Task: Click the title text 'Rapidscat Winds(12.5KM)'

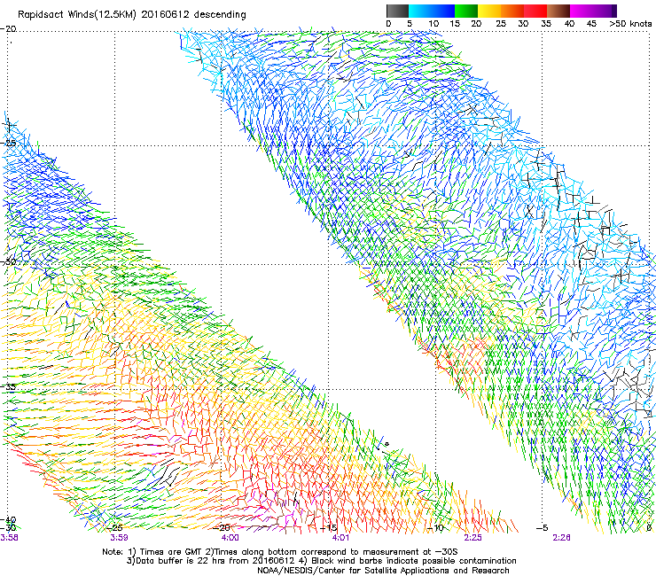Action: point(77,15)
